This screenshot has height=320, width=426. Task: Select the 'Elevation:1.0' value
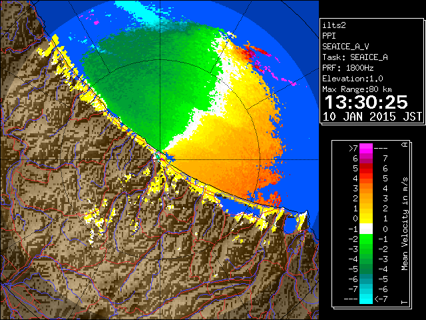[353, 79]
